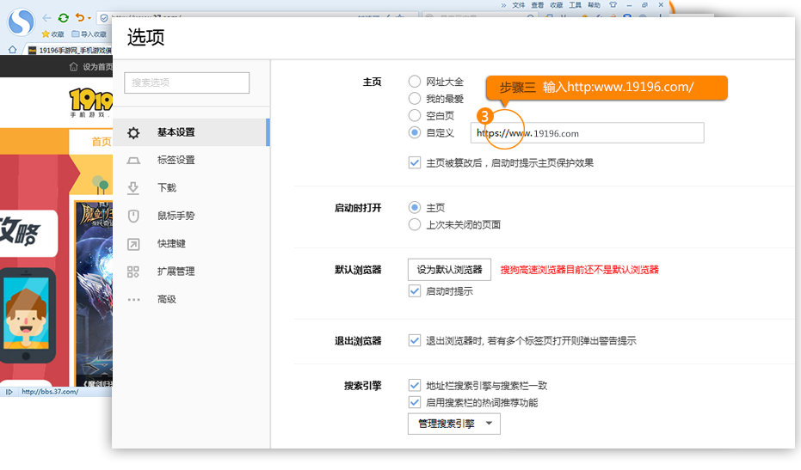Click the tab icon beside 标签设置
Image resolution: width=801 pixels, height=470 pixels.
(133, 160)
